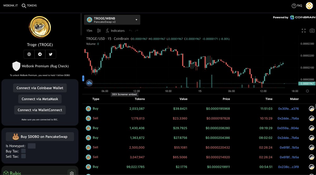The width and height of the screenshot is (316, 175).
Task: Sort trades by Time column
Action: 269,99
